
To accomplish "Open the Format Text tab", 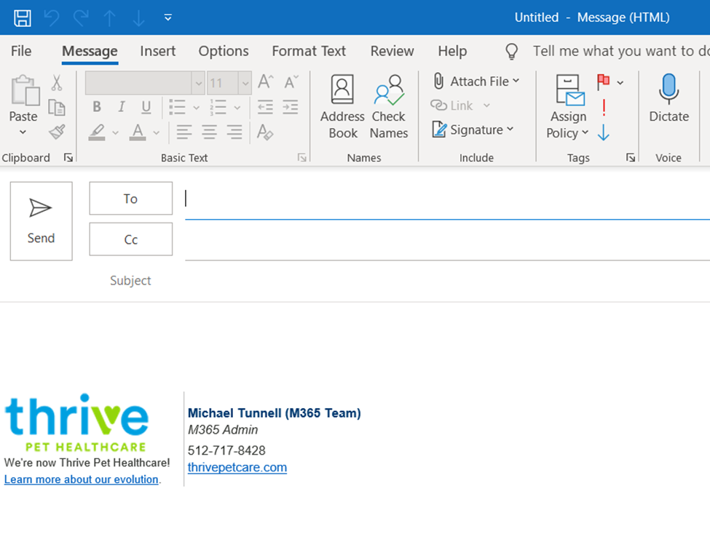I will pyautogui.click(x=309, y=51).
